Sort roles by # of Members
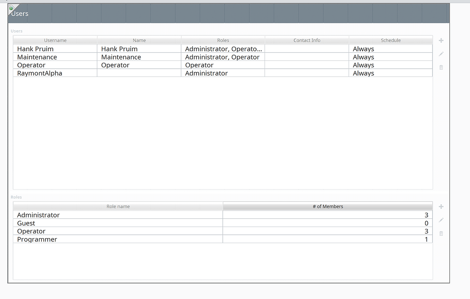Viewport: 470px width, 299px height. click(x=327, y=206)
